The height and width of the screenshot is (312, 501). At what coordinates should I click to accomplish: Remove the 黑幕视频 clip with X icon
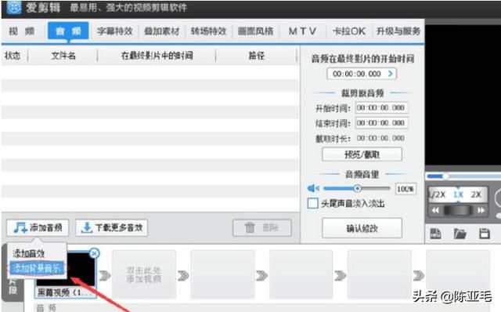[94, 254]
